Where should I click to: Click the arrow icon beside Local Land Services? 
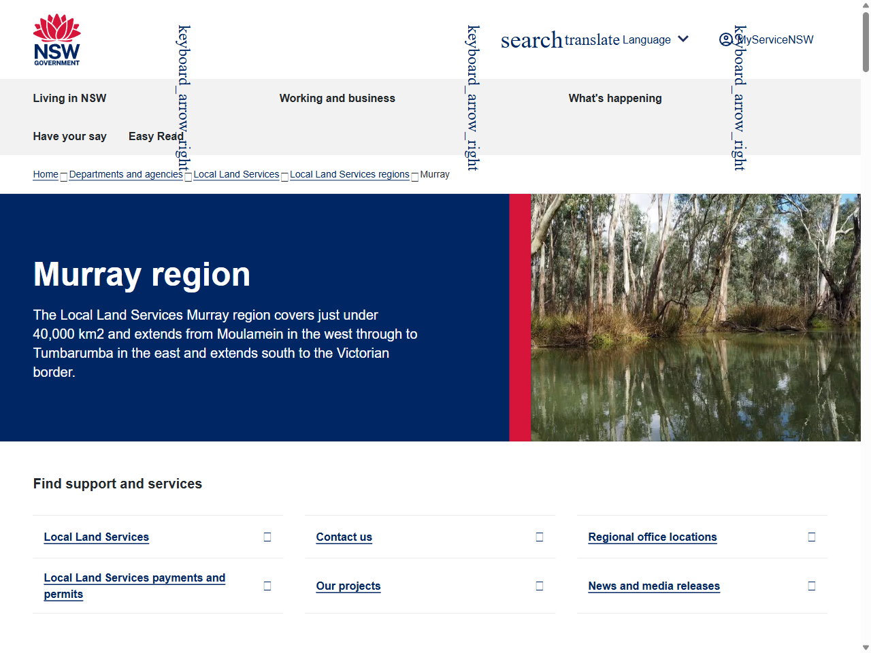coord(267,537)
